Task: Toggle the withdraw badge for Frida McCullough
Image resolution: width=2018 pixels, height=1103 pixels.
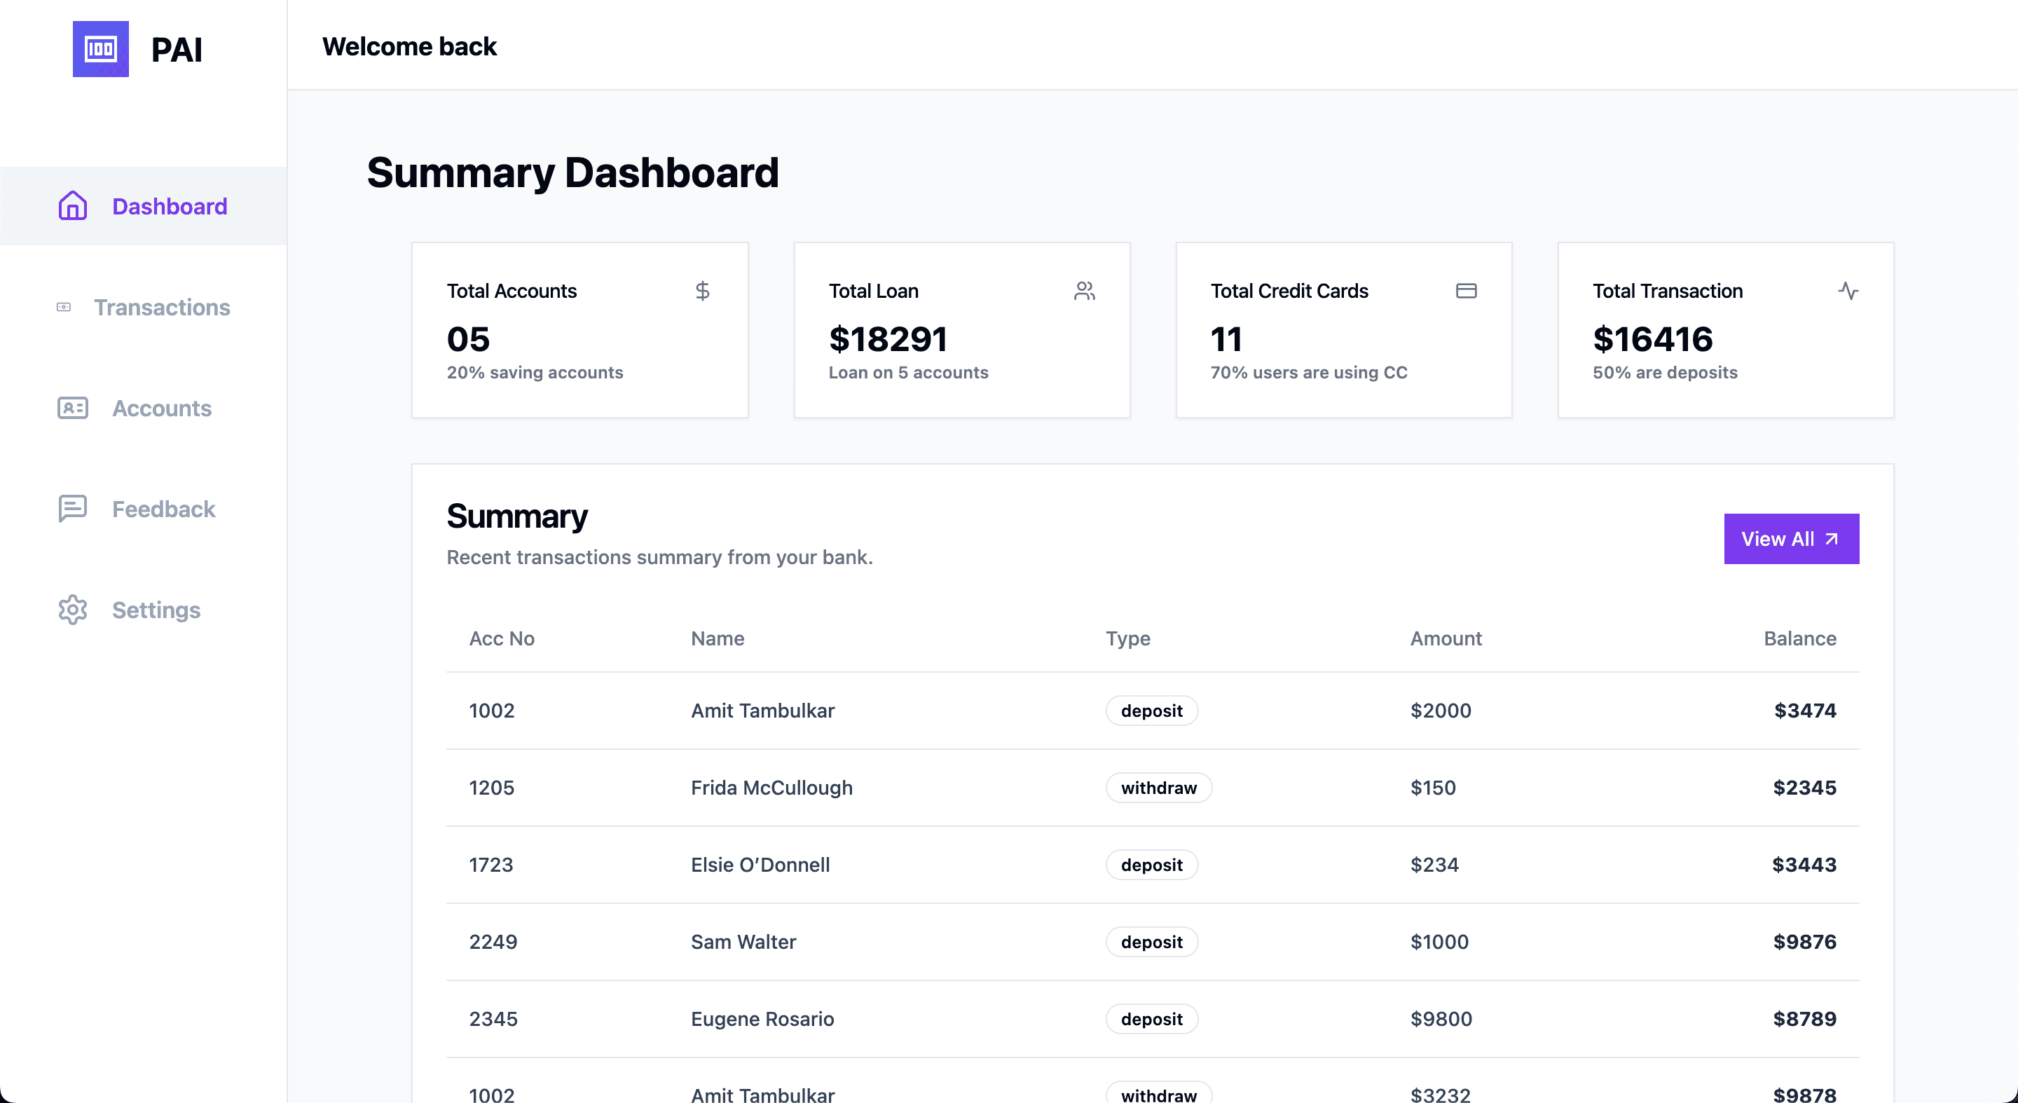Action: tap(1157, 786)
